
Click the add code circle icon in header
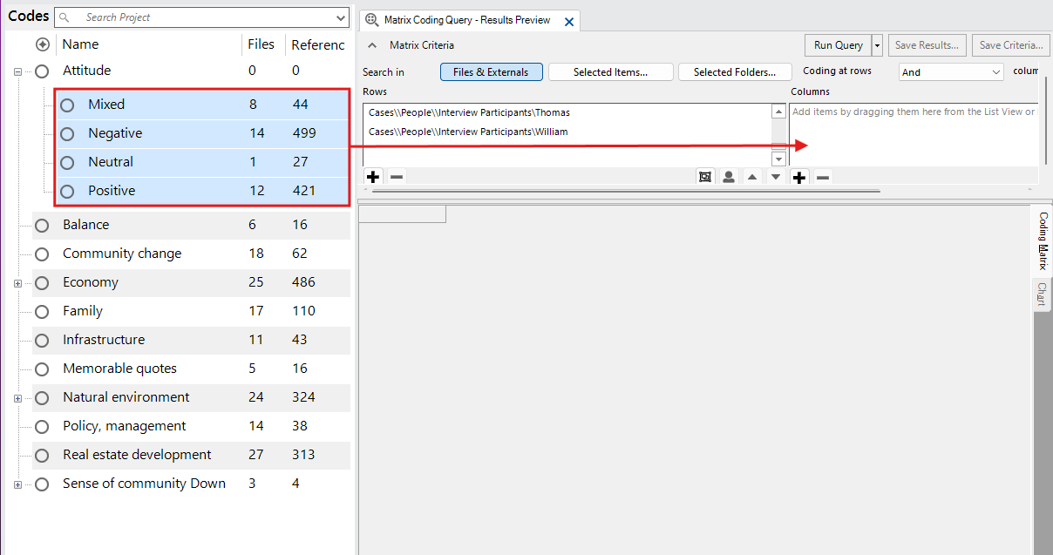coord(42,44)
